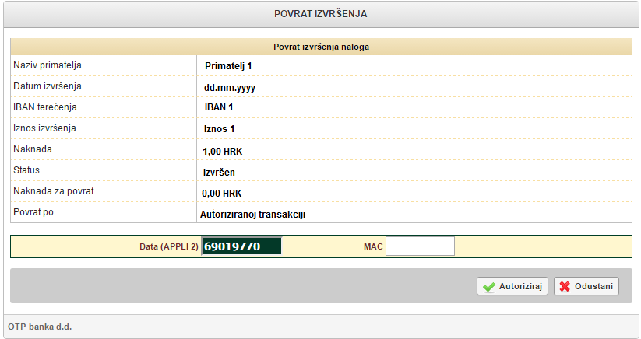Image resolution: width=641 pixels, height=339 pixels.
Task: Click the 'Povrat po' label
Action: coord(33,212)
